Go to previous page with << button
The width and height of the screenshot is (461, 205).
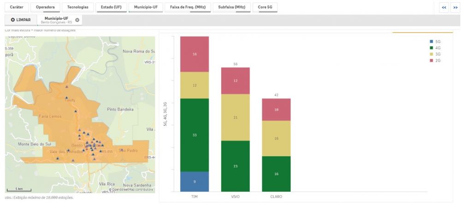(x=444, y=8)
